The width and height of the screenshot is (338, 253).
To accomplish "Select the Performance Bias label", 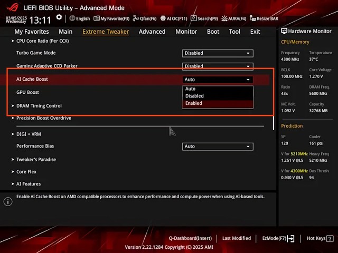I will (x=35, y=146).
